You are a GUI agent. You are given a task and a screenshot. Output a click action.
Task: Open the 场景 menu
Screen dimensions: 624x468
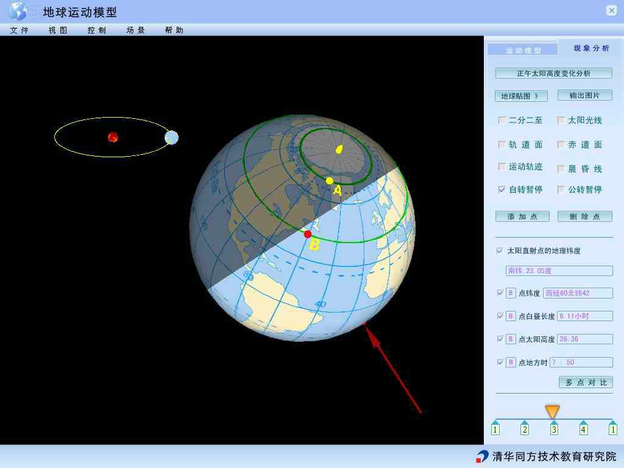pyautogui.click(x=136, y=30)
